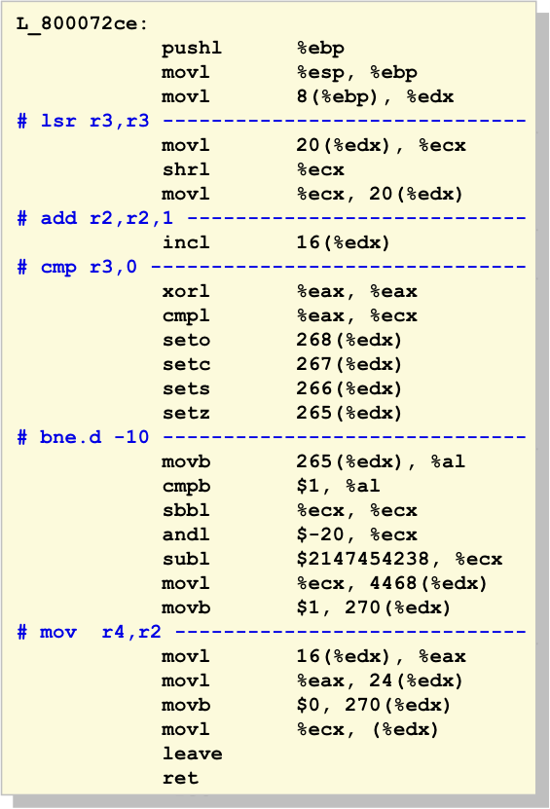This screenshot has width=550, height=809.
Task: Select the '# cmp r3,0' comment line
Action: click(x=77, y=268)
